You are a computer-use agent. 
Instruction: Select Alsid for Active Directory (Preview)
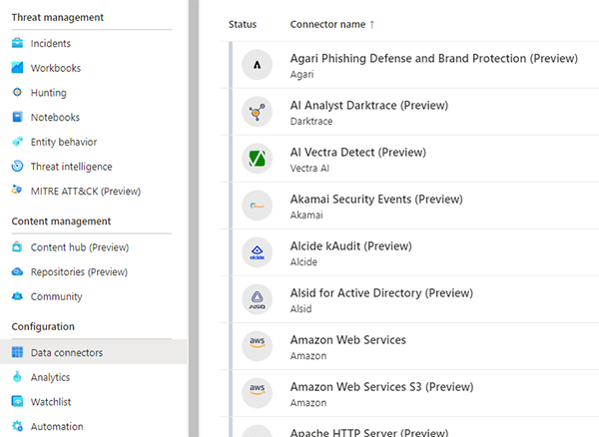click(x=381, y=293)
